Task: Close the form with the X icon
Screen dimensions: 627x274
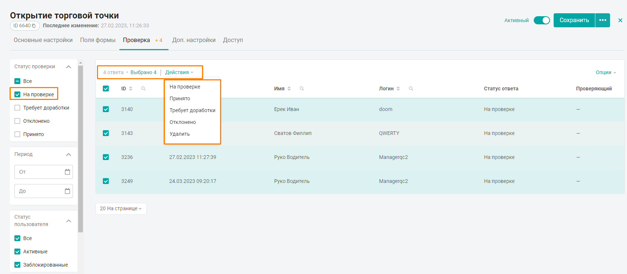Action: [x=620, y=20]
